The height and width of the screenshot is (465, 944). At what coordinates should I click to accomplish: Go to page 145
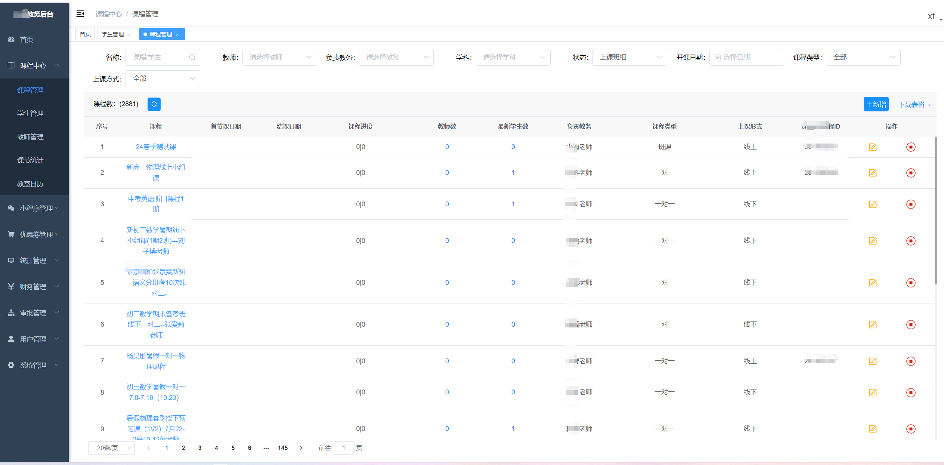pos(283,448)
